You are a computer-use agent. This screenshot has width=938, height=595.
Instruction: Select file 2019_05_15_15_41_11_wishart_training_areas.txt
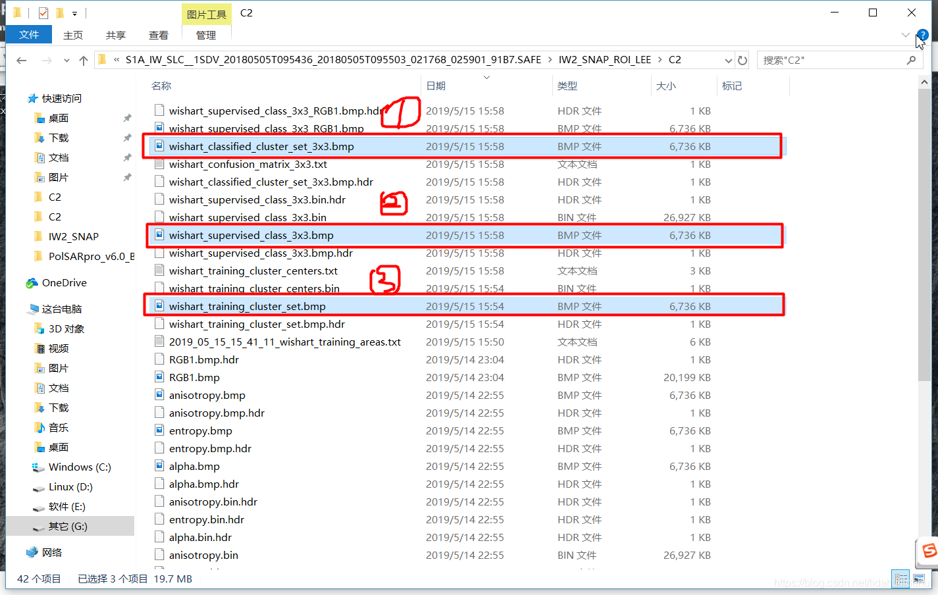click(285, 342)
